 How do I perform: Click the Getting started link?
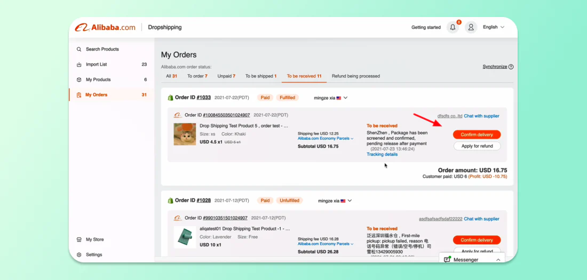tap(426, 27)
